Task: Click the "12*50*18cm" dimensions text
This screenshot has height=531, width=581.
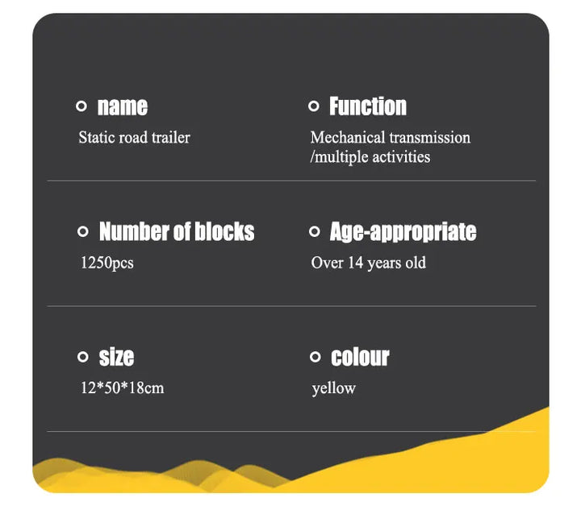Action: (x=122, y=388)
